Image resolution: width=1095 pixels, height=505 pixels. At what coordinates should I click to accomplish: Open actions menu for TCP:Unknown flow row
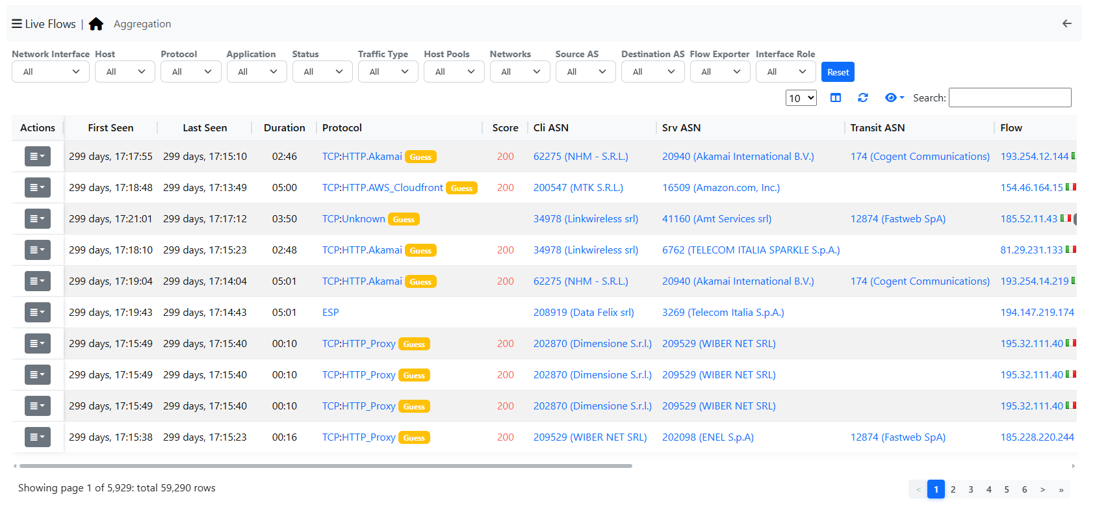pos(37,219)
